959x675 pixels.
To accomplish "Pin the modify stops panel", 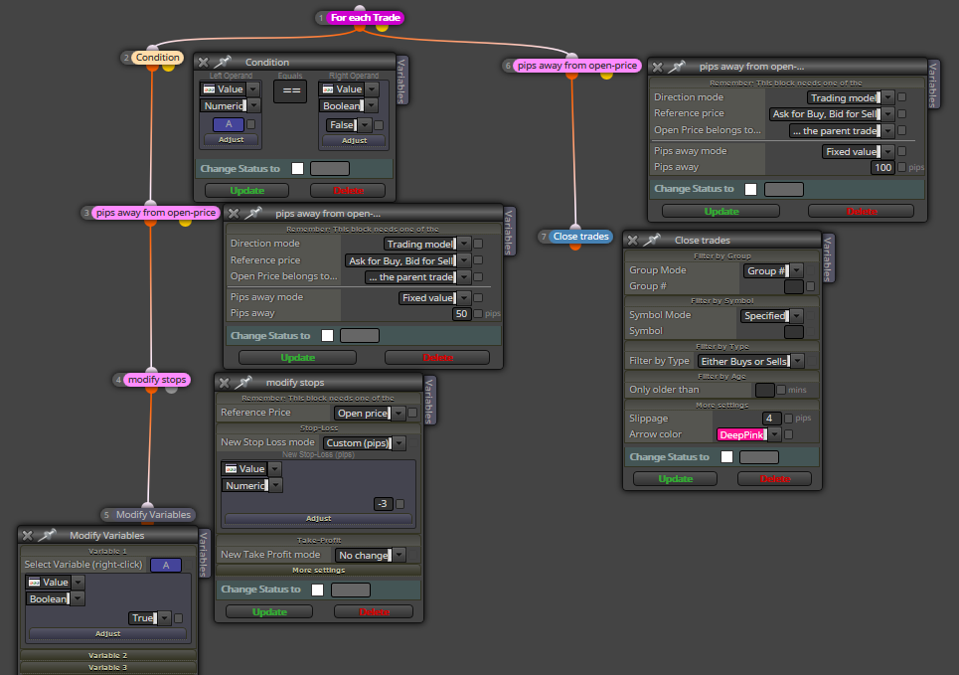I will click(x=243, y=382).
